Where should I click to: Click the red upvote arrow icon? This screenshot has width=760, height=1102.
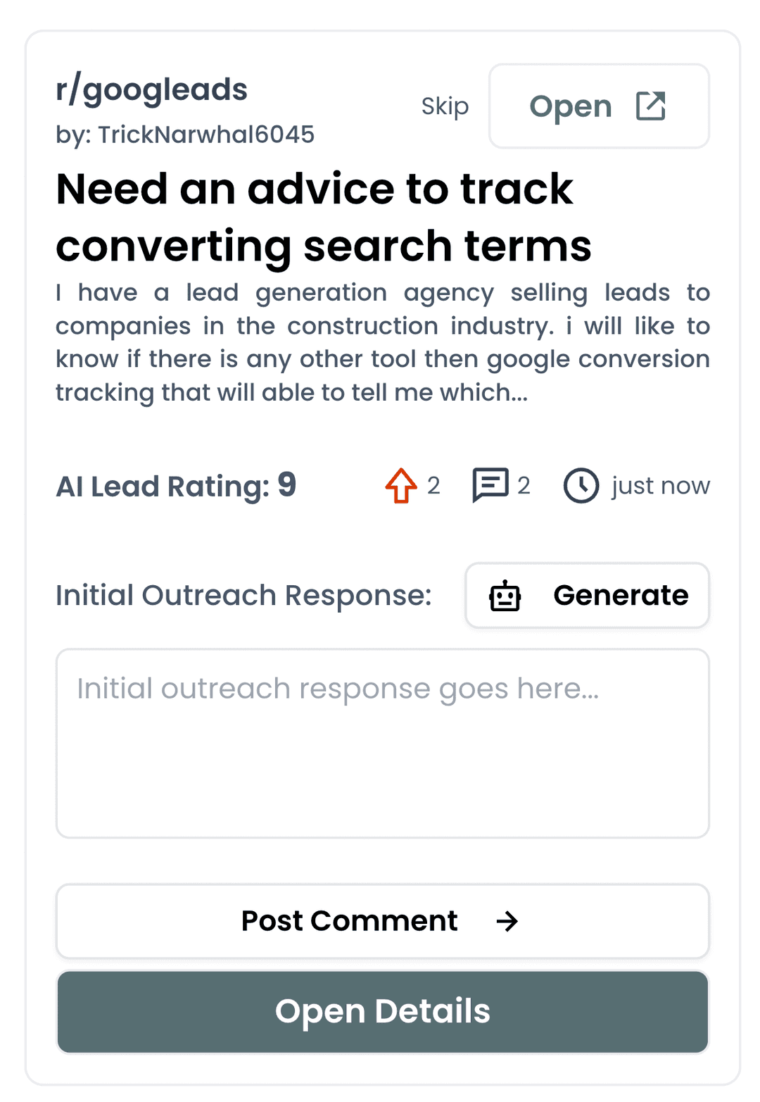tap(401, 486)
